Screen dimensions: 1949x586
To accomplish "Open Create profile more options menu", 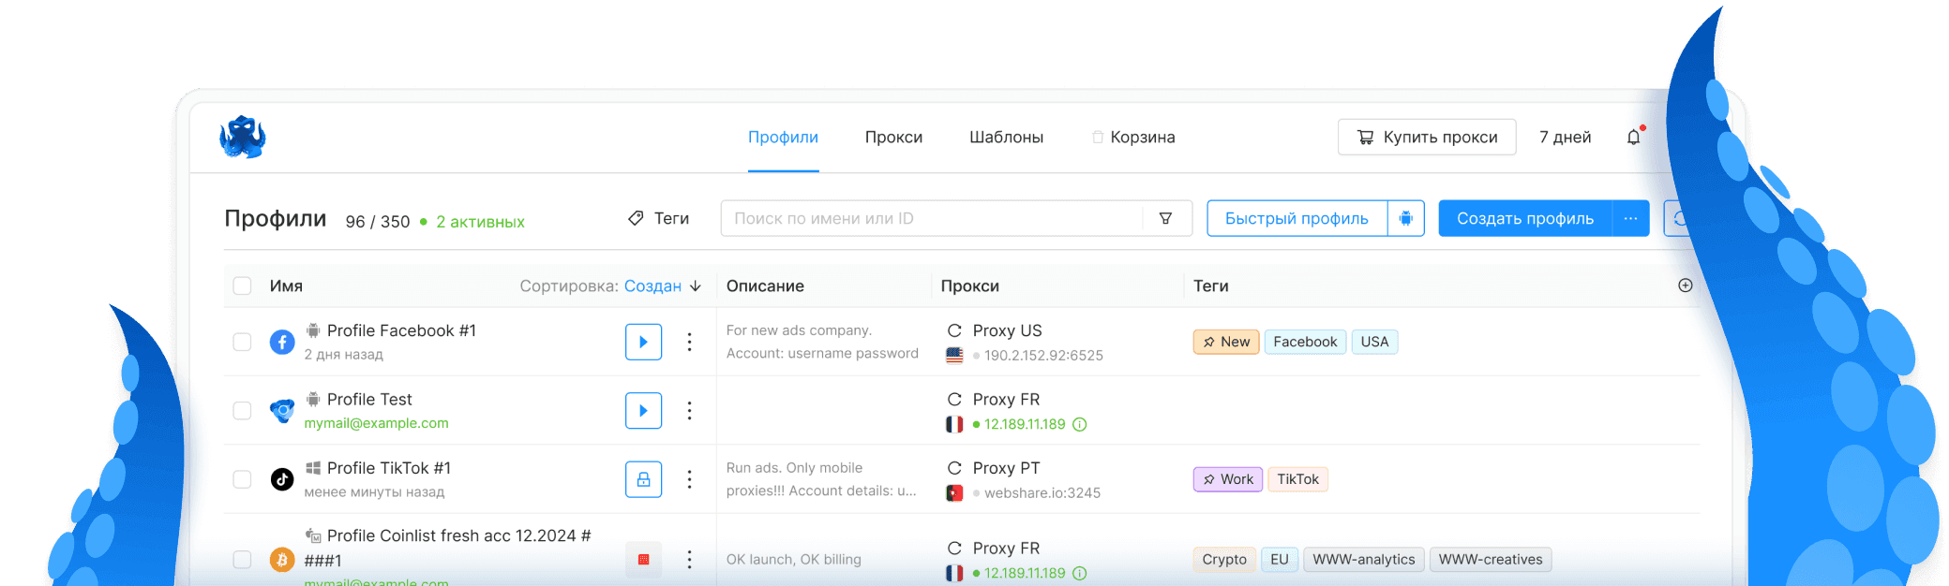I will pos(1630,218).
